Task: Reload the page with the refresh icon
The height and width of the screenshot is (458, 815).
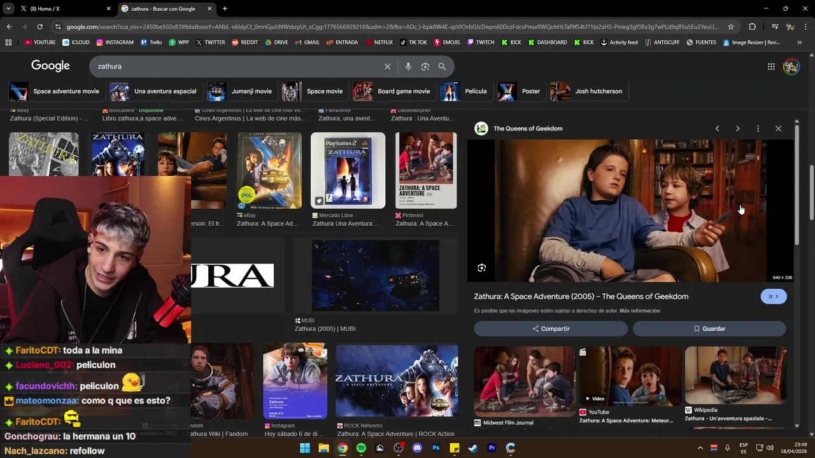Action: pos(39,27)
